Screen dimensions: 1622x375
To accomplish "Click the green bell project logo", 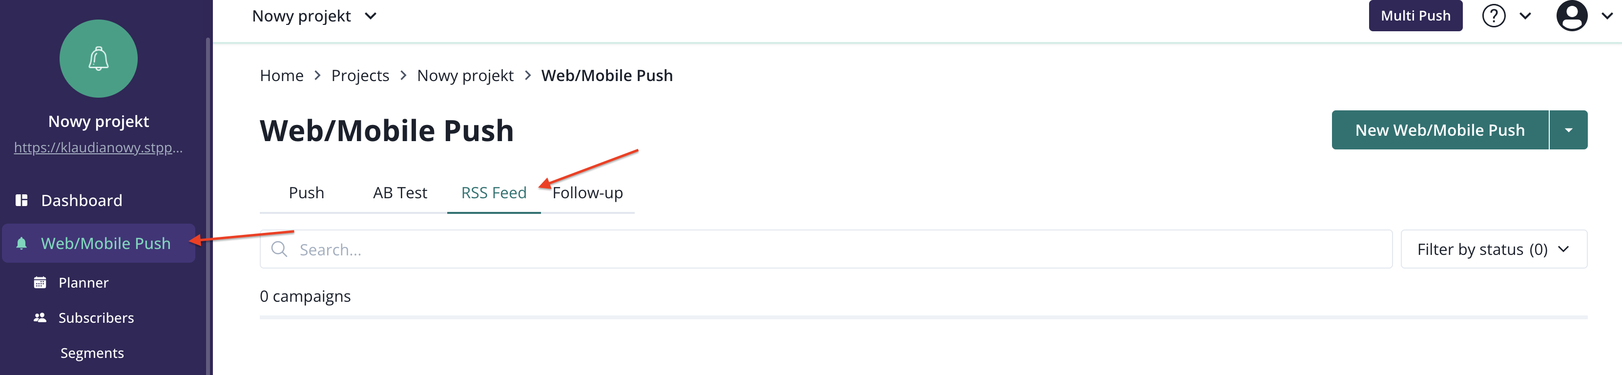I will click(98, 59).
